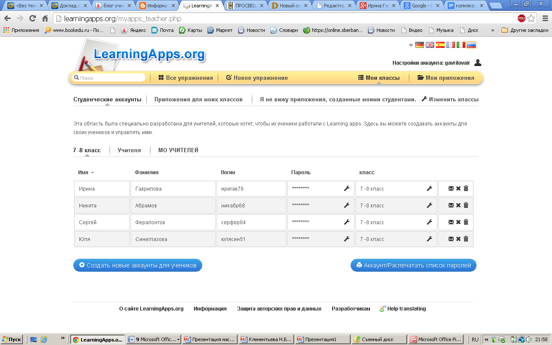The height and width of the screenshot is (345, 552).
Task: Change class wrench for Сергей Ферапонтов
Action: pos(429,222)
